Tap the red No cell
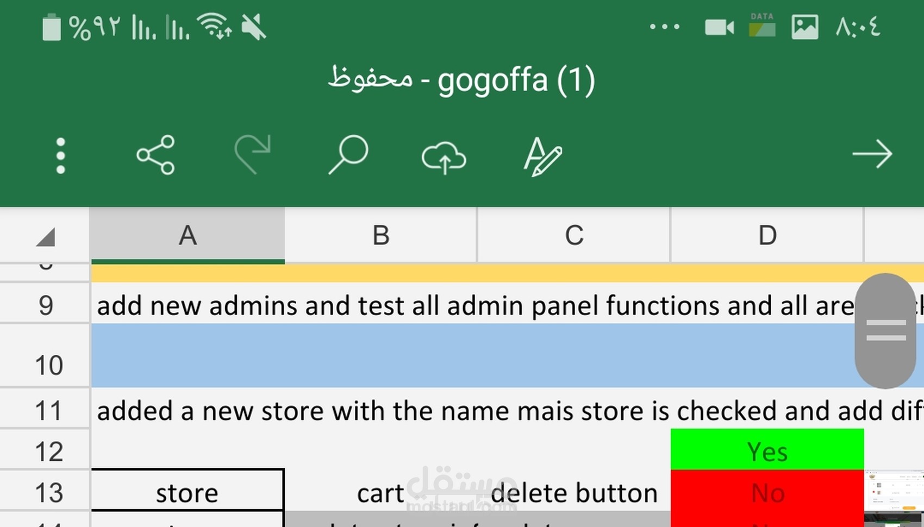Image resolution: width=924 pixels, height=527 pixels. [767, 493]
